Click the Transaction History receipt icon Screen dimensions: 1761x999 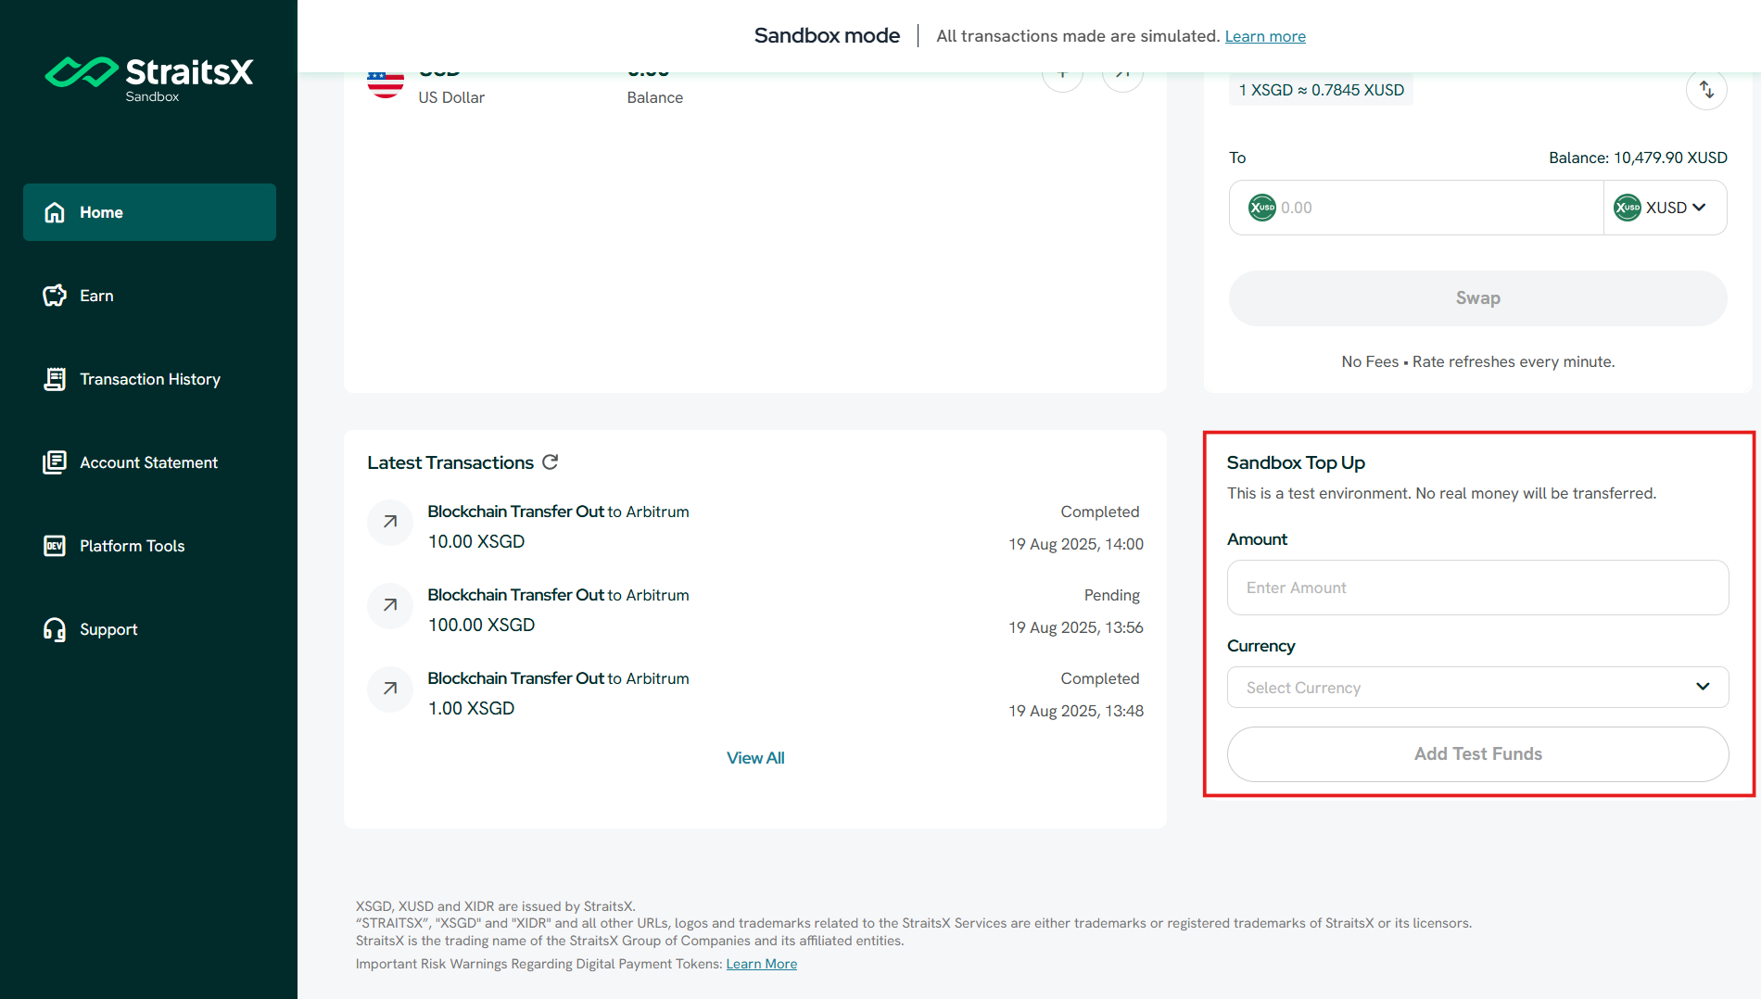pos(55,379)
